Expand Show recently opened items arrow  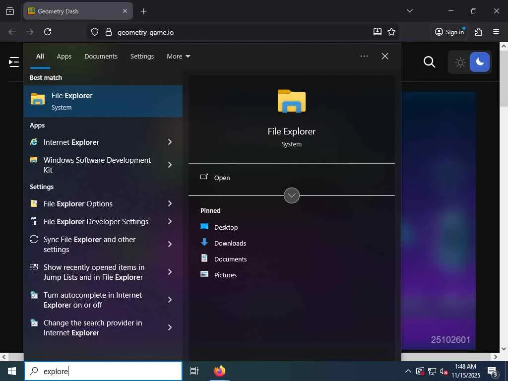pos(170,272)
